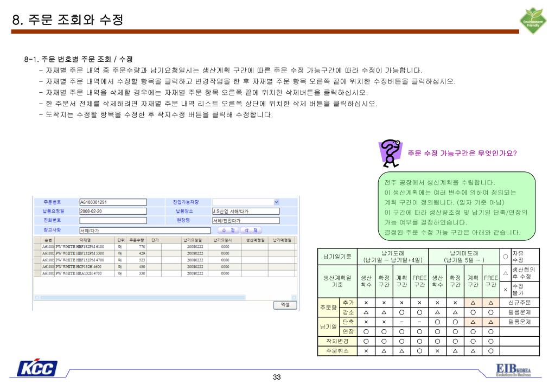Image resolution: width=555 pixels, height=384 pixels.
Task: Click the left scroll arrow of the grid scrollbar
Action: (36, 297)
